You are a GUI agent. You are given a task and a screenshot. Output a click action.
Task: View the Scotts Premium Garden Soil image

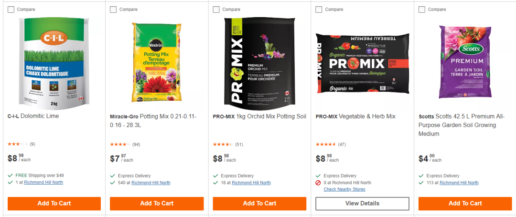point(465,62)
